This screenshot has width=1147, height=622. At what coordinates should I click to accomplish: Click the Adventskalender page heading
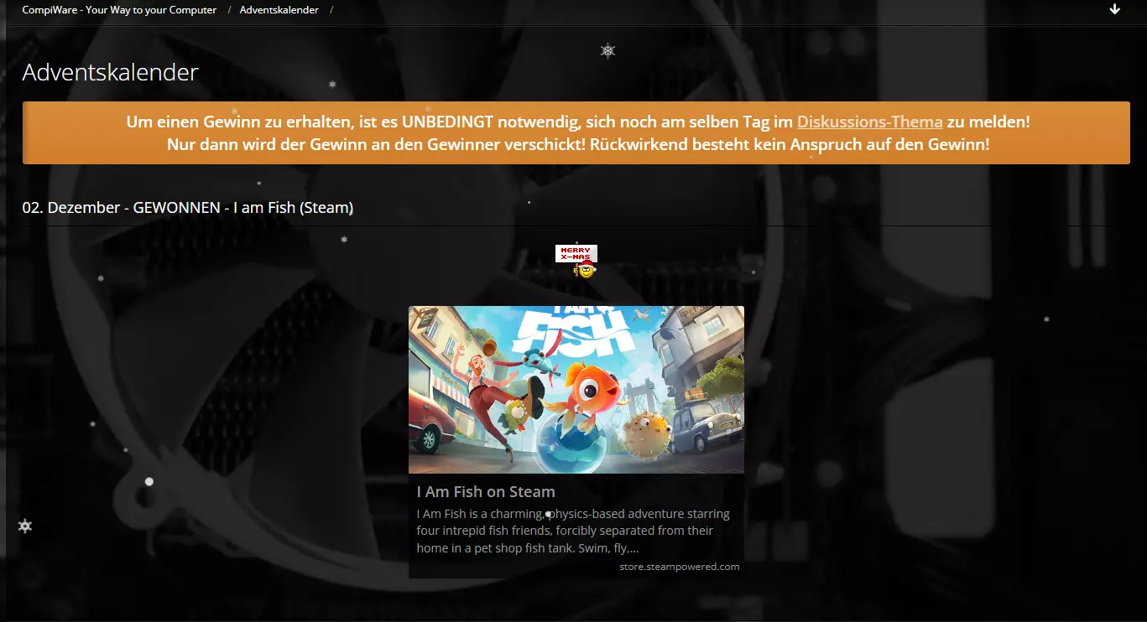click(110, 72)
